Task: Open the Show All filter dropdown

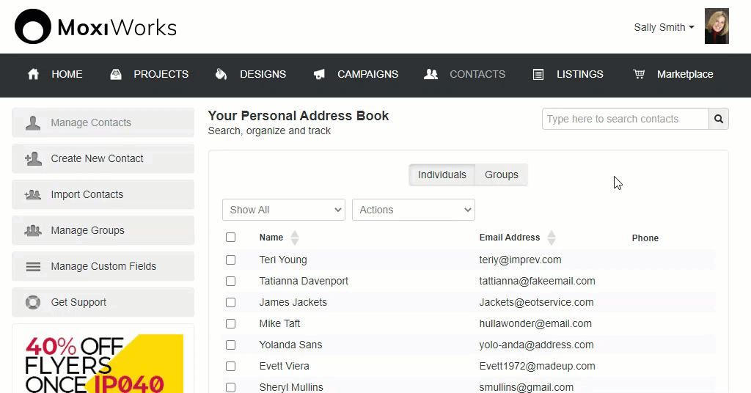Action: click(x=283, y=210)
